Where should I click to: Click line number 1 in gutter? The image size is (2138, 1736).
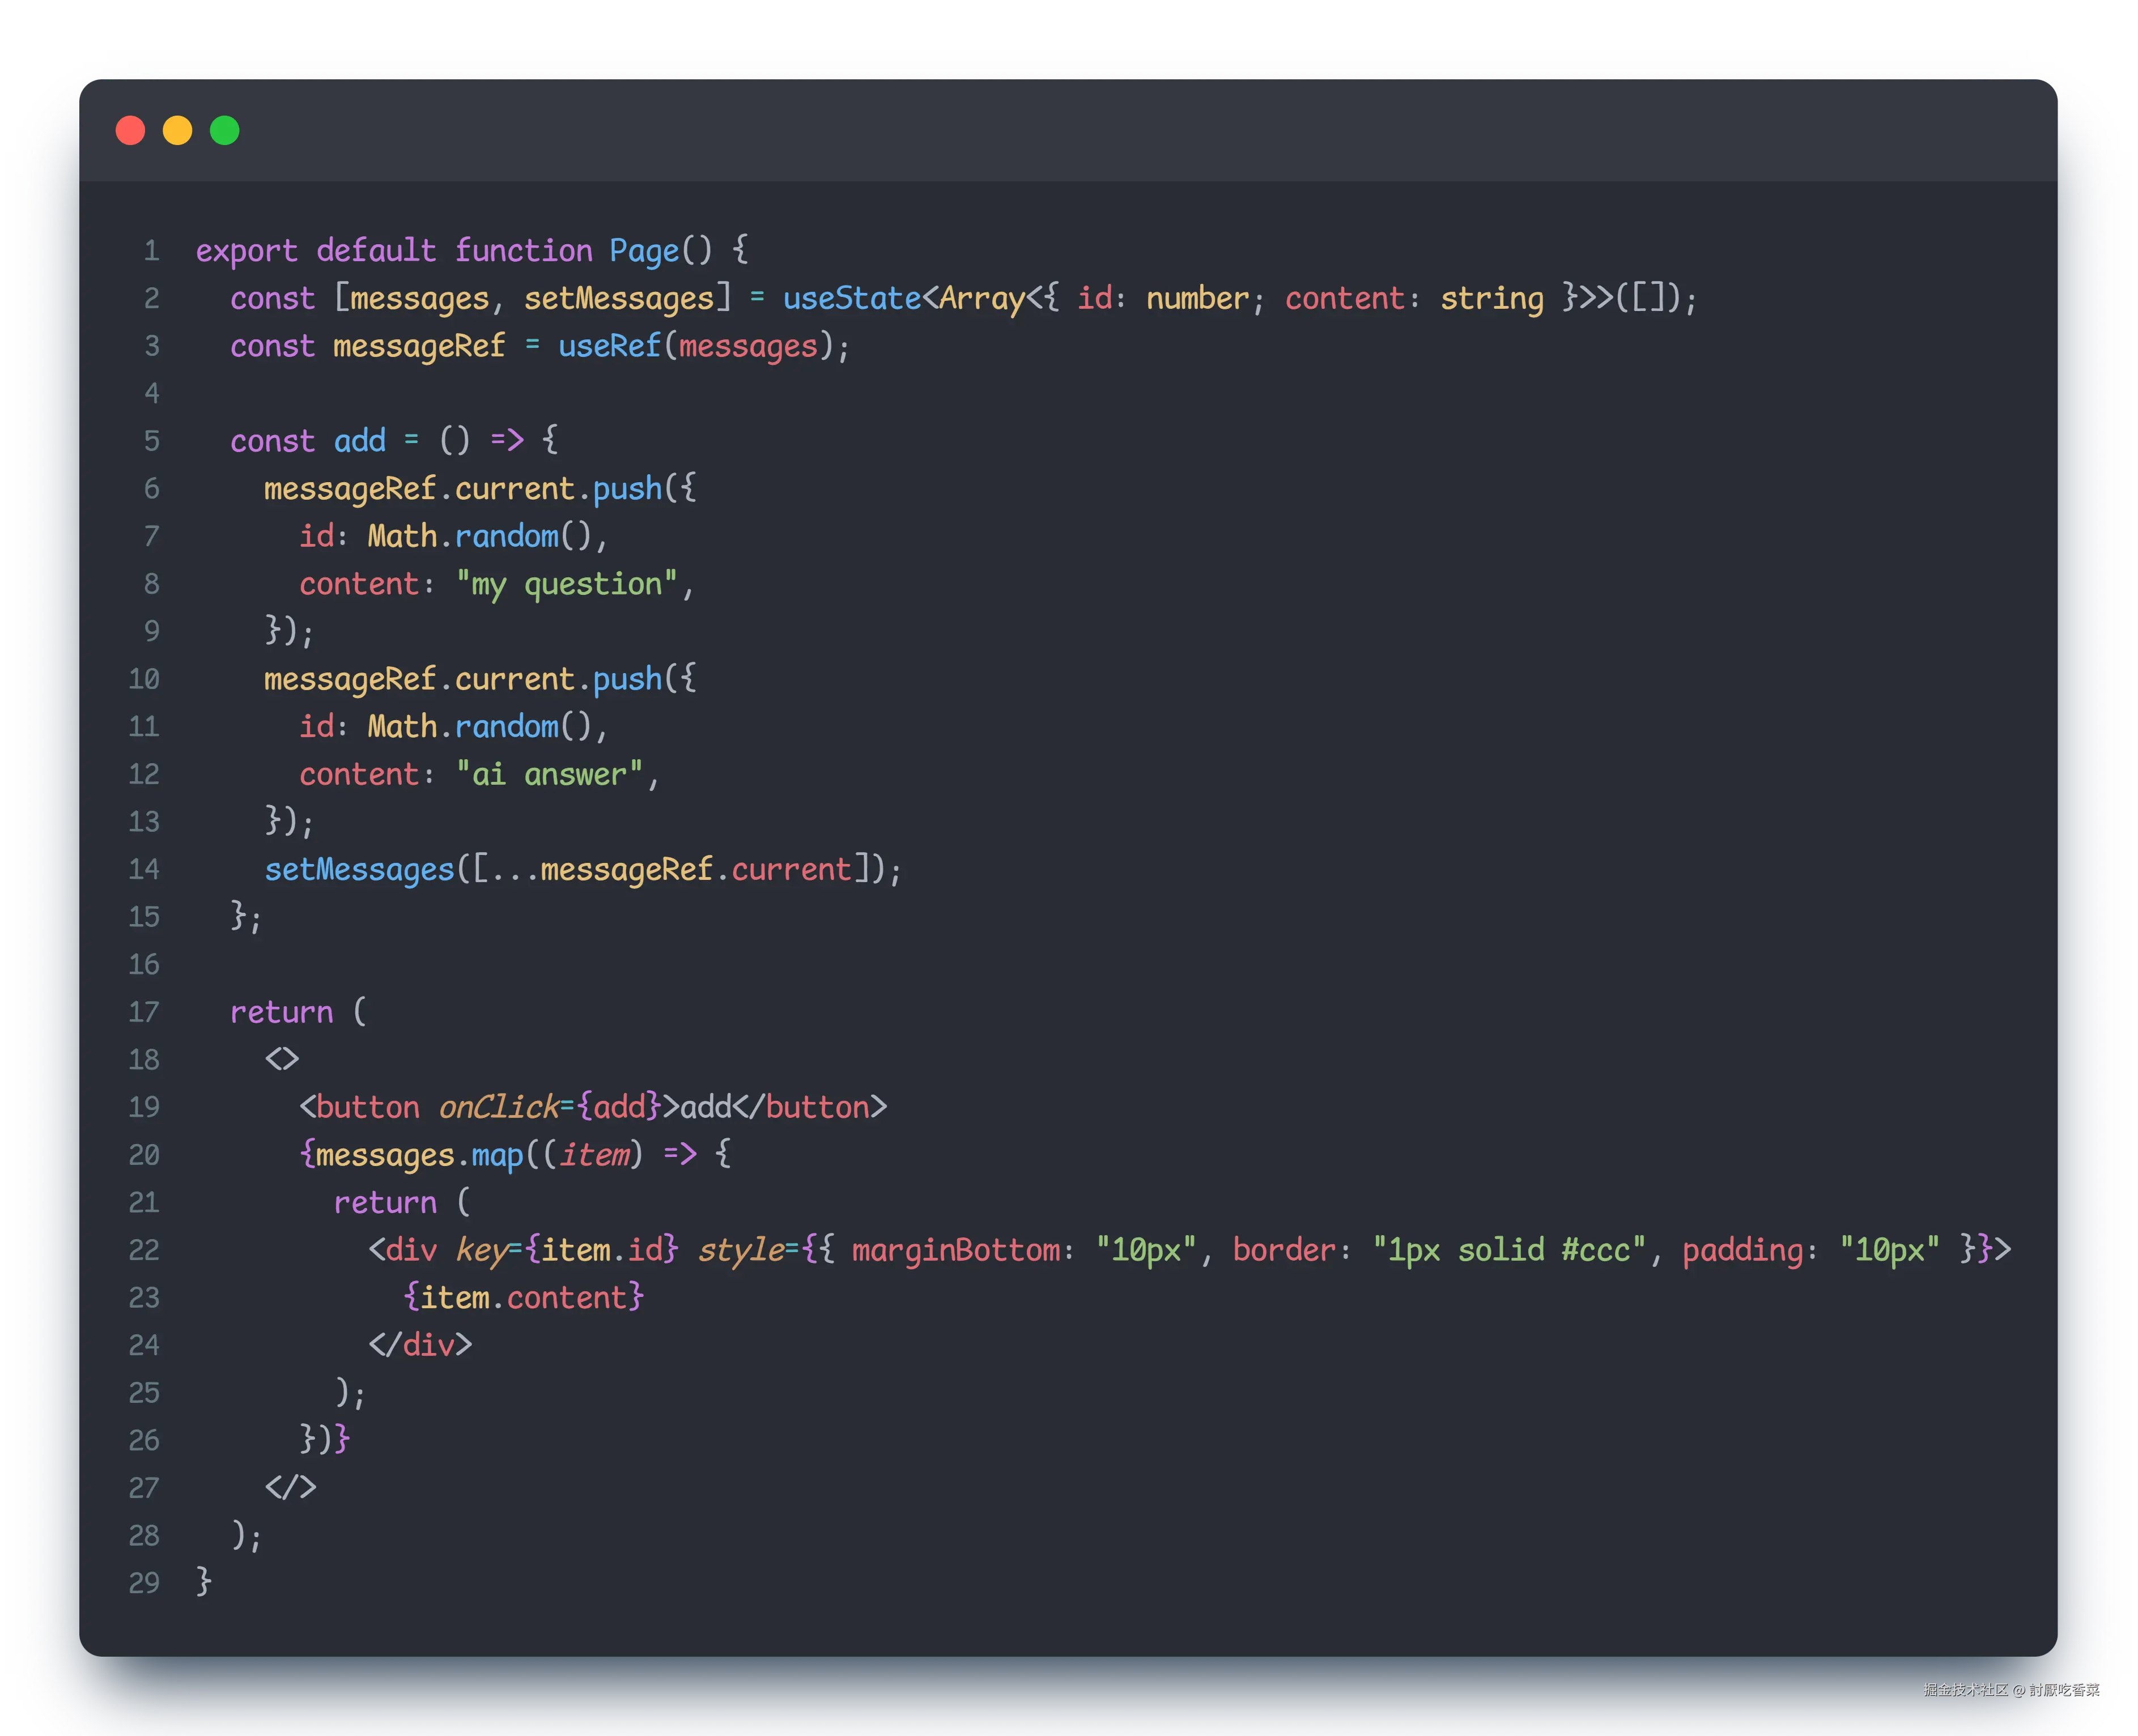click(151, 250)
